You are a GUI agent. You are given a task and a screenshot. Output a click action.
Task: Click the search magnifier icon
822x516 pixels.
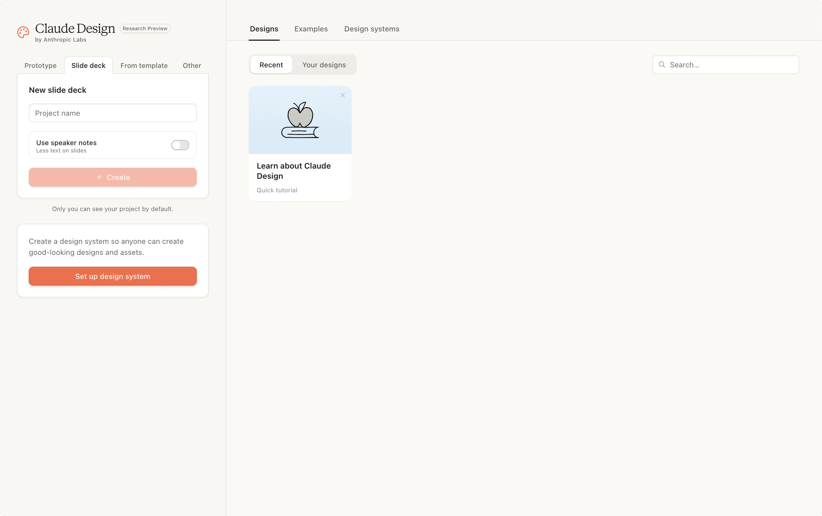662,64
